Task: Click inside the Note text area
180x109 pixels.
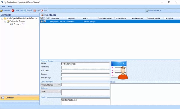Action: click(145, 94)
